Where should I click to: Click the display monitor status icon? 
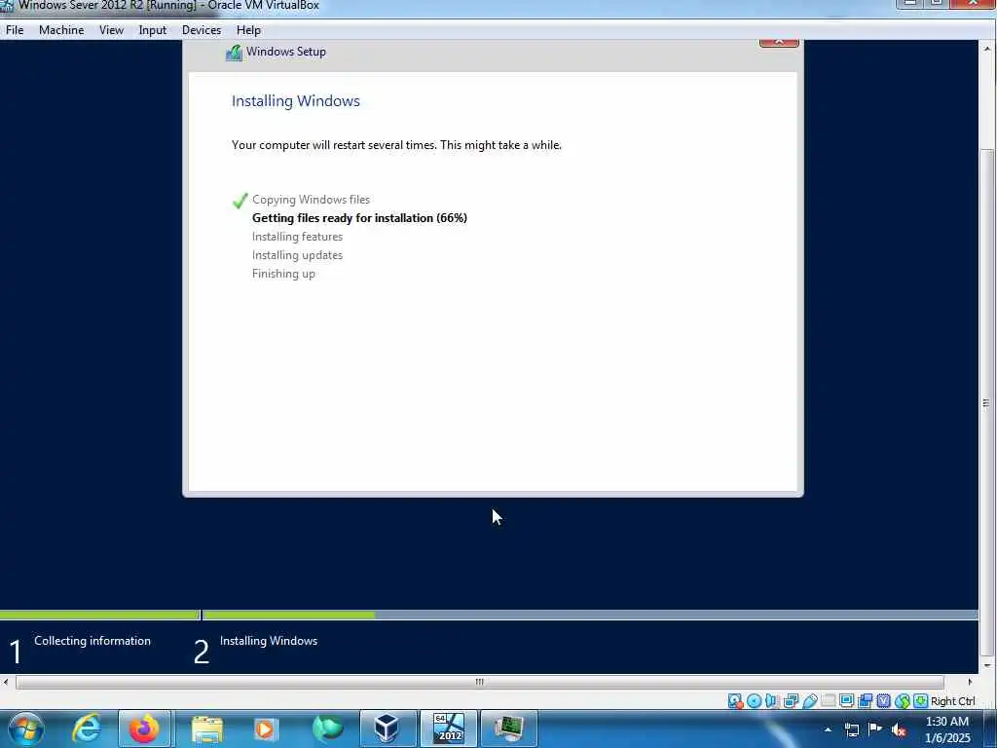[846, 701]
